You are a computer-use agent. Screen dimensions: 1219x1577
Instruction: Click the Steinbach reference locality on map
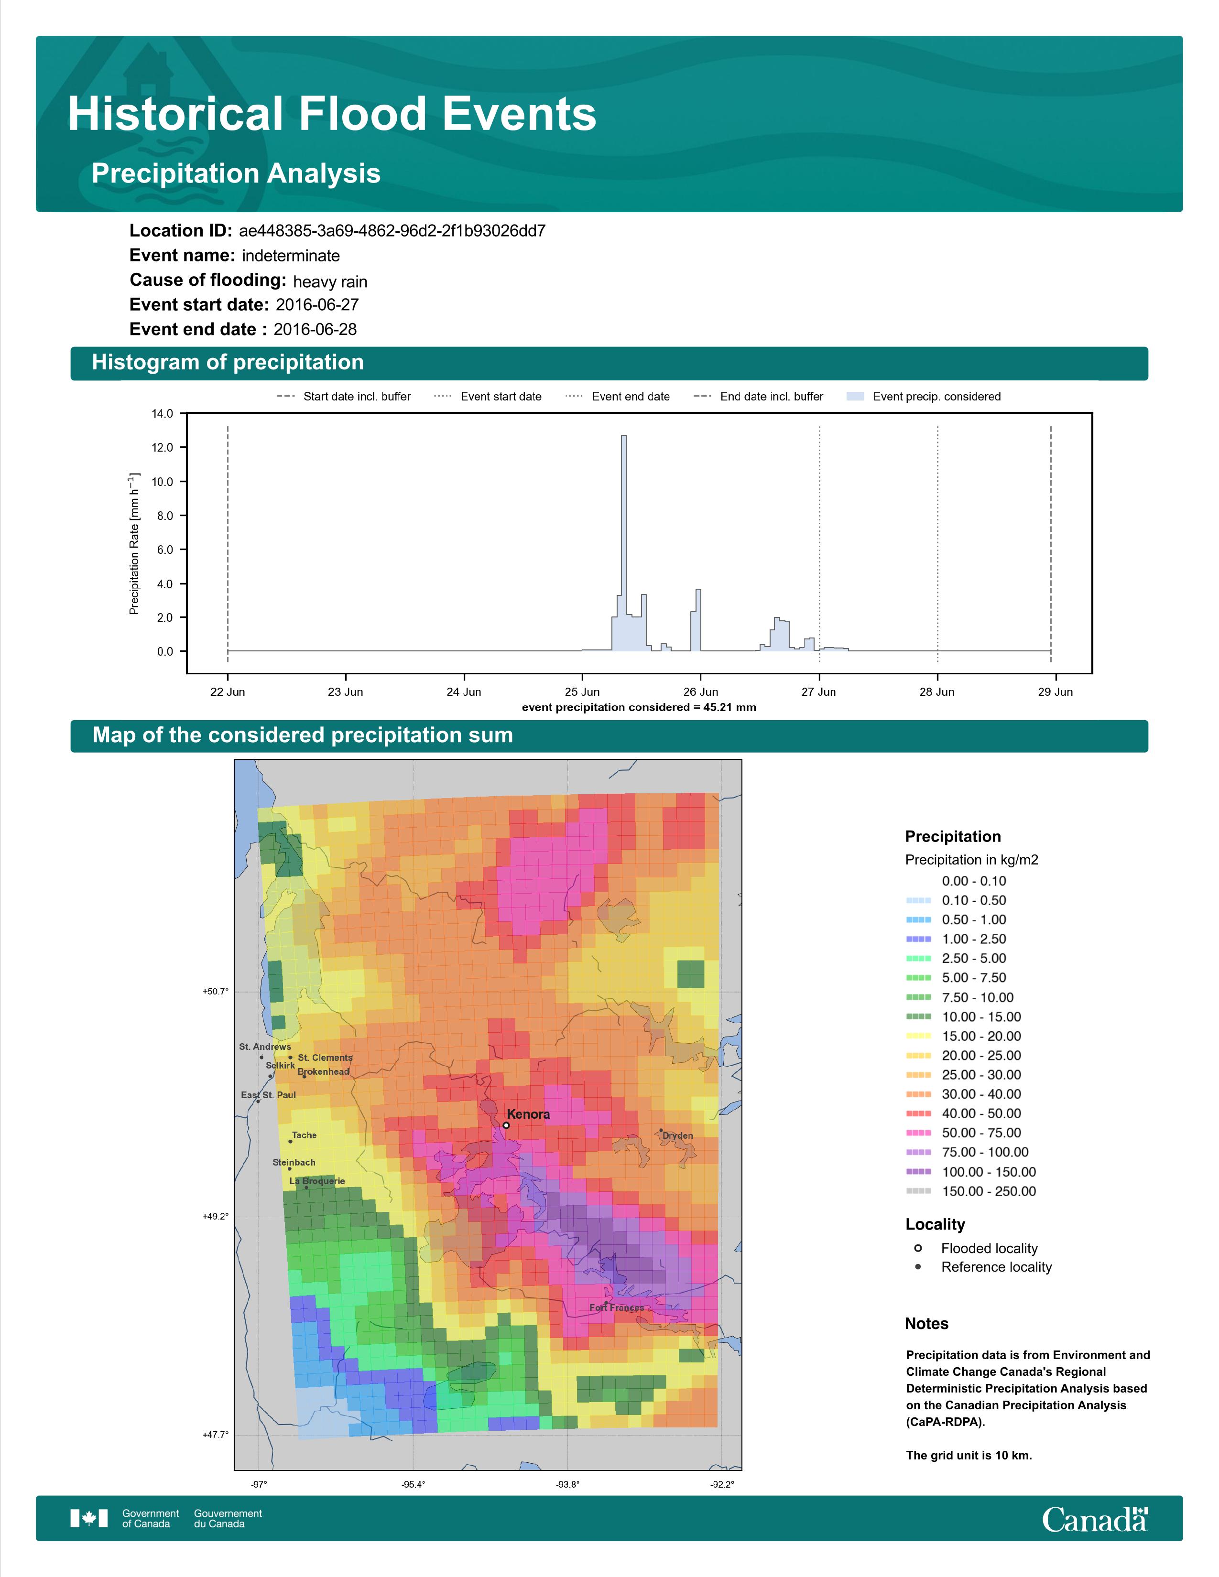point(290,1168)
